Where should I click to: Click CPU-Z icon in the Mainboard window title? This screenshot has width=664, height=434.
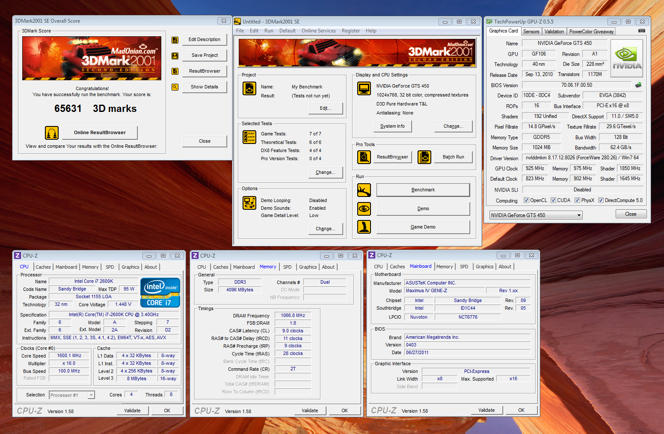[372, 255]
